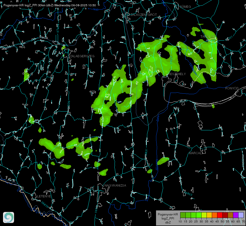The image size is (246, 226).
Task: Select the yellow-green 30–35 dBZ swatch
Action: tap(204, 215)
